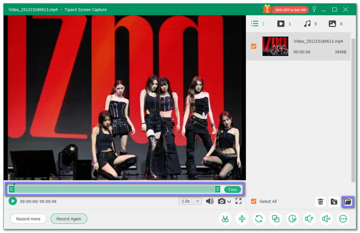Close the Tipard Screen Capture window
This screenshot has width=360, height=233.
(346, 9)
